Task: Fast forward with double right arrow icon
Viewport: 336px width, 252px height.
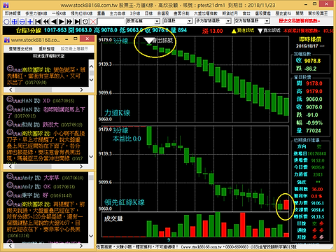Action: click(69, 22)
